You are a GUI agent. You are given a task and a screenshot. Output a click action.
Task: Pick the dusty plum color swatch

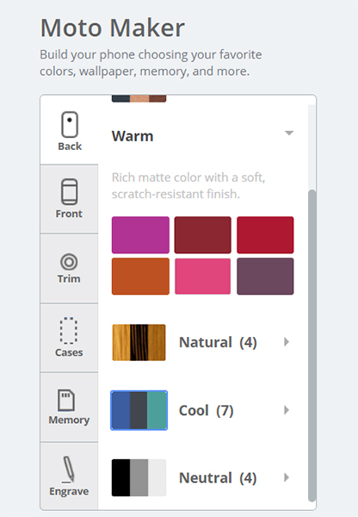tap(265, 277)
